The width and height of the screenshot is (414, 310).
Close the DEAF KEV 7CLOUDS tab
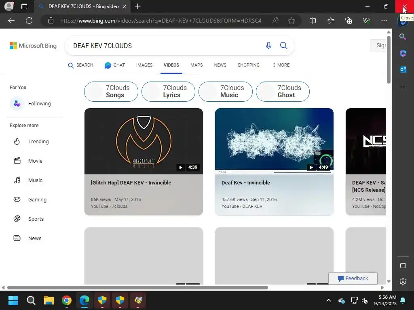(x=124, y=6)
